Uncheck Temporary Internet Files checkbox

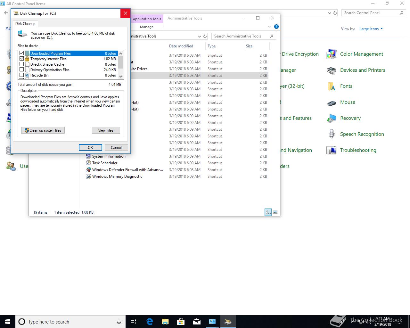[22, 59]
